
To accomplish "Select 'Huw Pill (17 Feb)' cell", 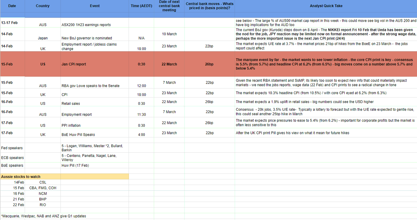I will [95, 166].
